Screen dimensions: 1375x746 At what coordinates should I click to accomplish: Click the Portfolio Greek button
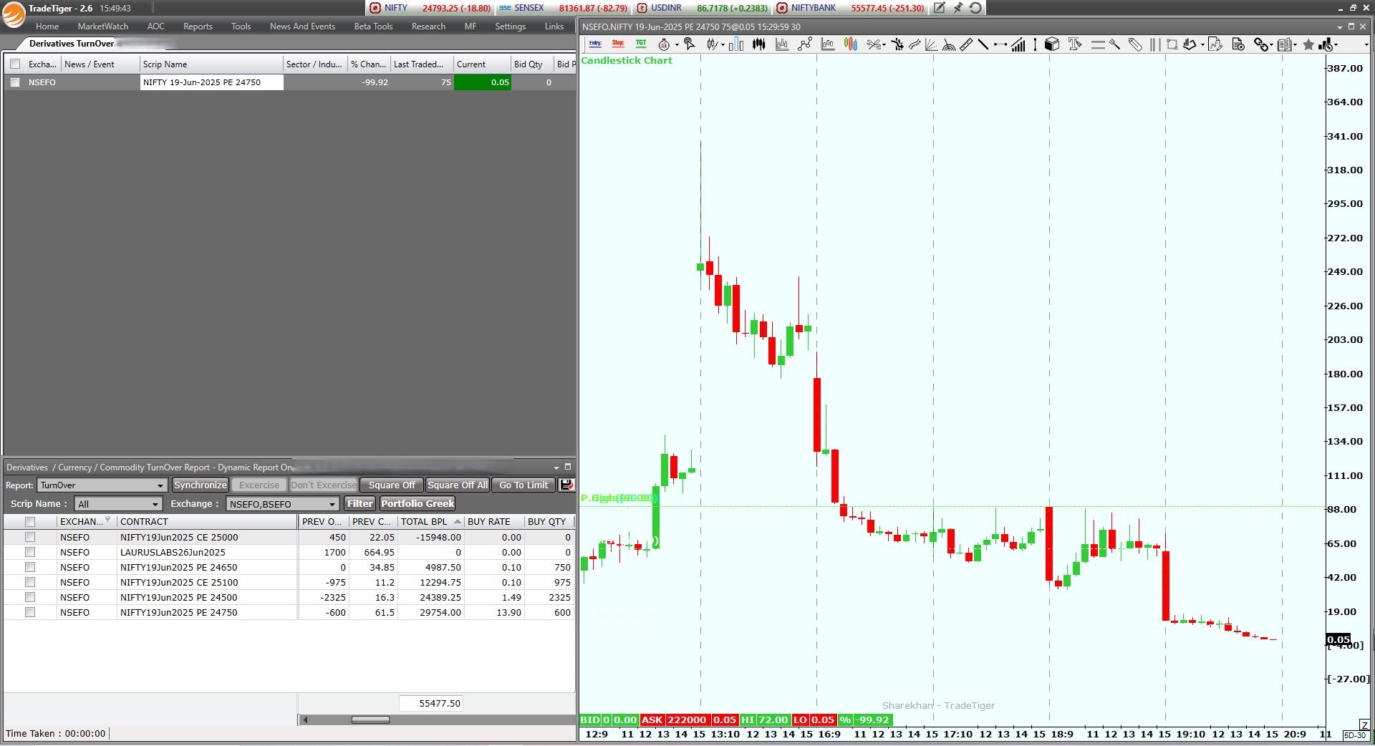point(418,503)
